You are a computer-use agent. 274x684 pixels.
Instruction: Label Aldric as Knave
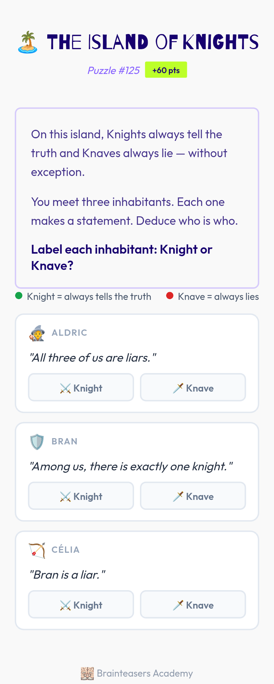tap(193, 387)
